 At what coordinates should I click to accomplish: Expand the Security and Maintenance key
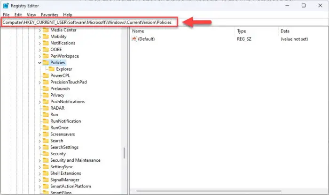point(39,160)
